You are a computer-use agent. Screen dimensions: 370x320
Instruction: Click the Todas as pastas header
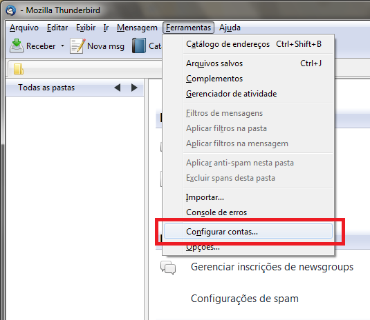46,88
